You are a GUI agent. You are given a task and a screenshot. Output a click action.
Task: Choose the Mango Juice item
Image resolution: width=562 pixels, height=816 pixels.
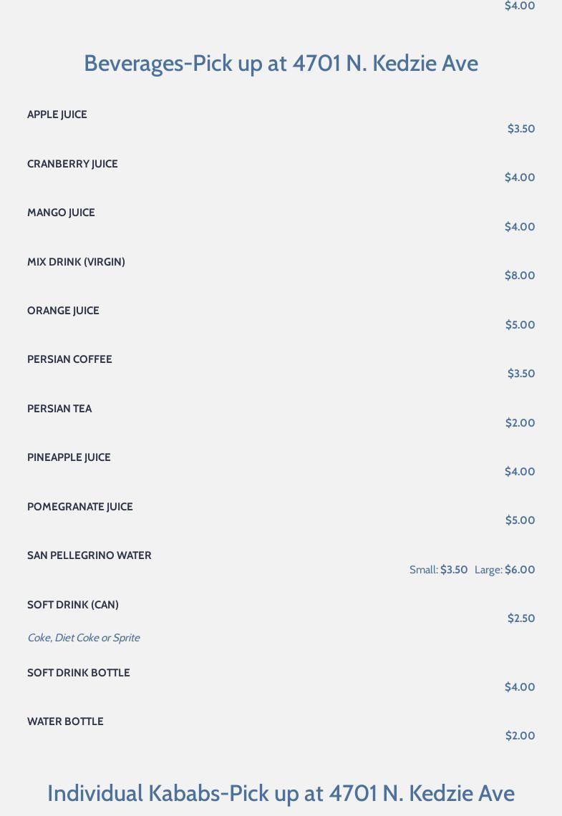[x=61, y=213]
